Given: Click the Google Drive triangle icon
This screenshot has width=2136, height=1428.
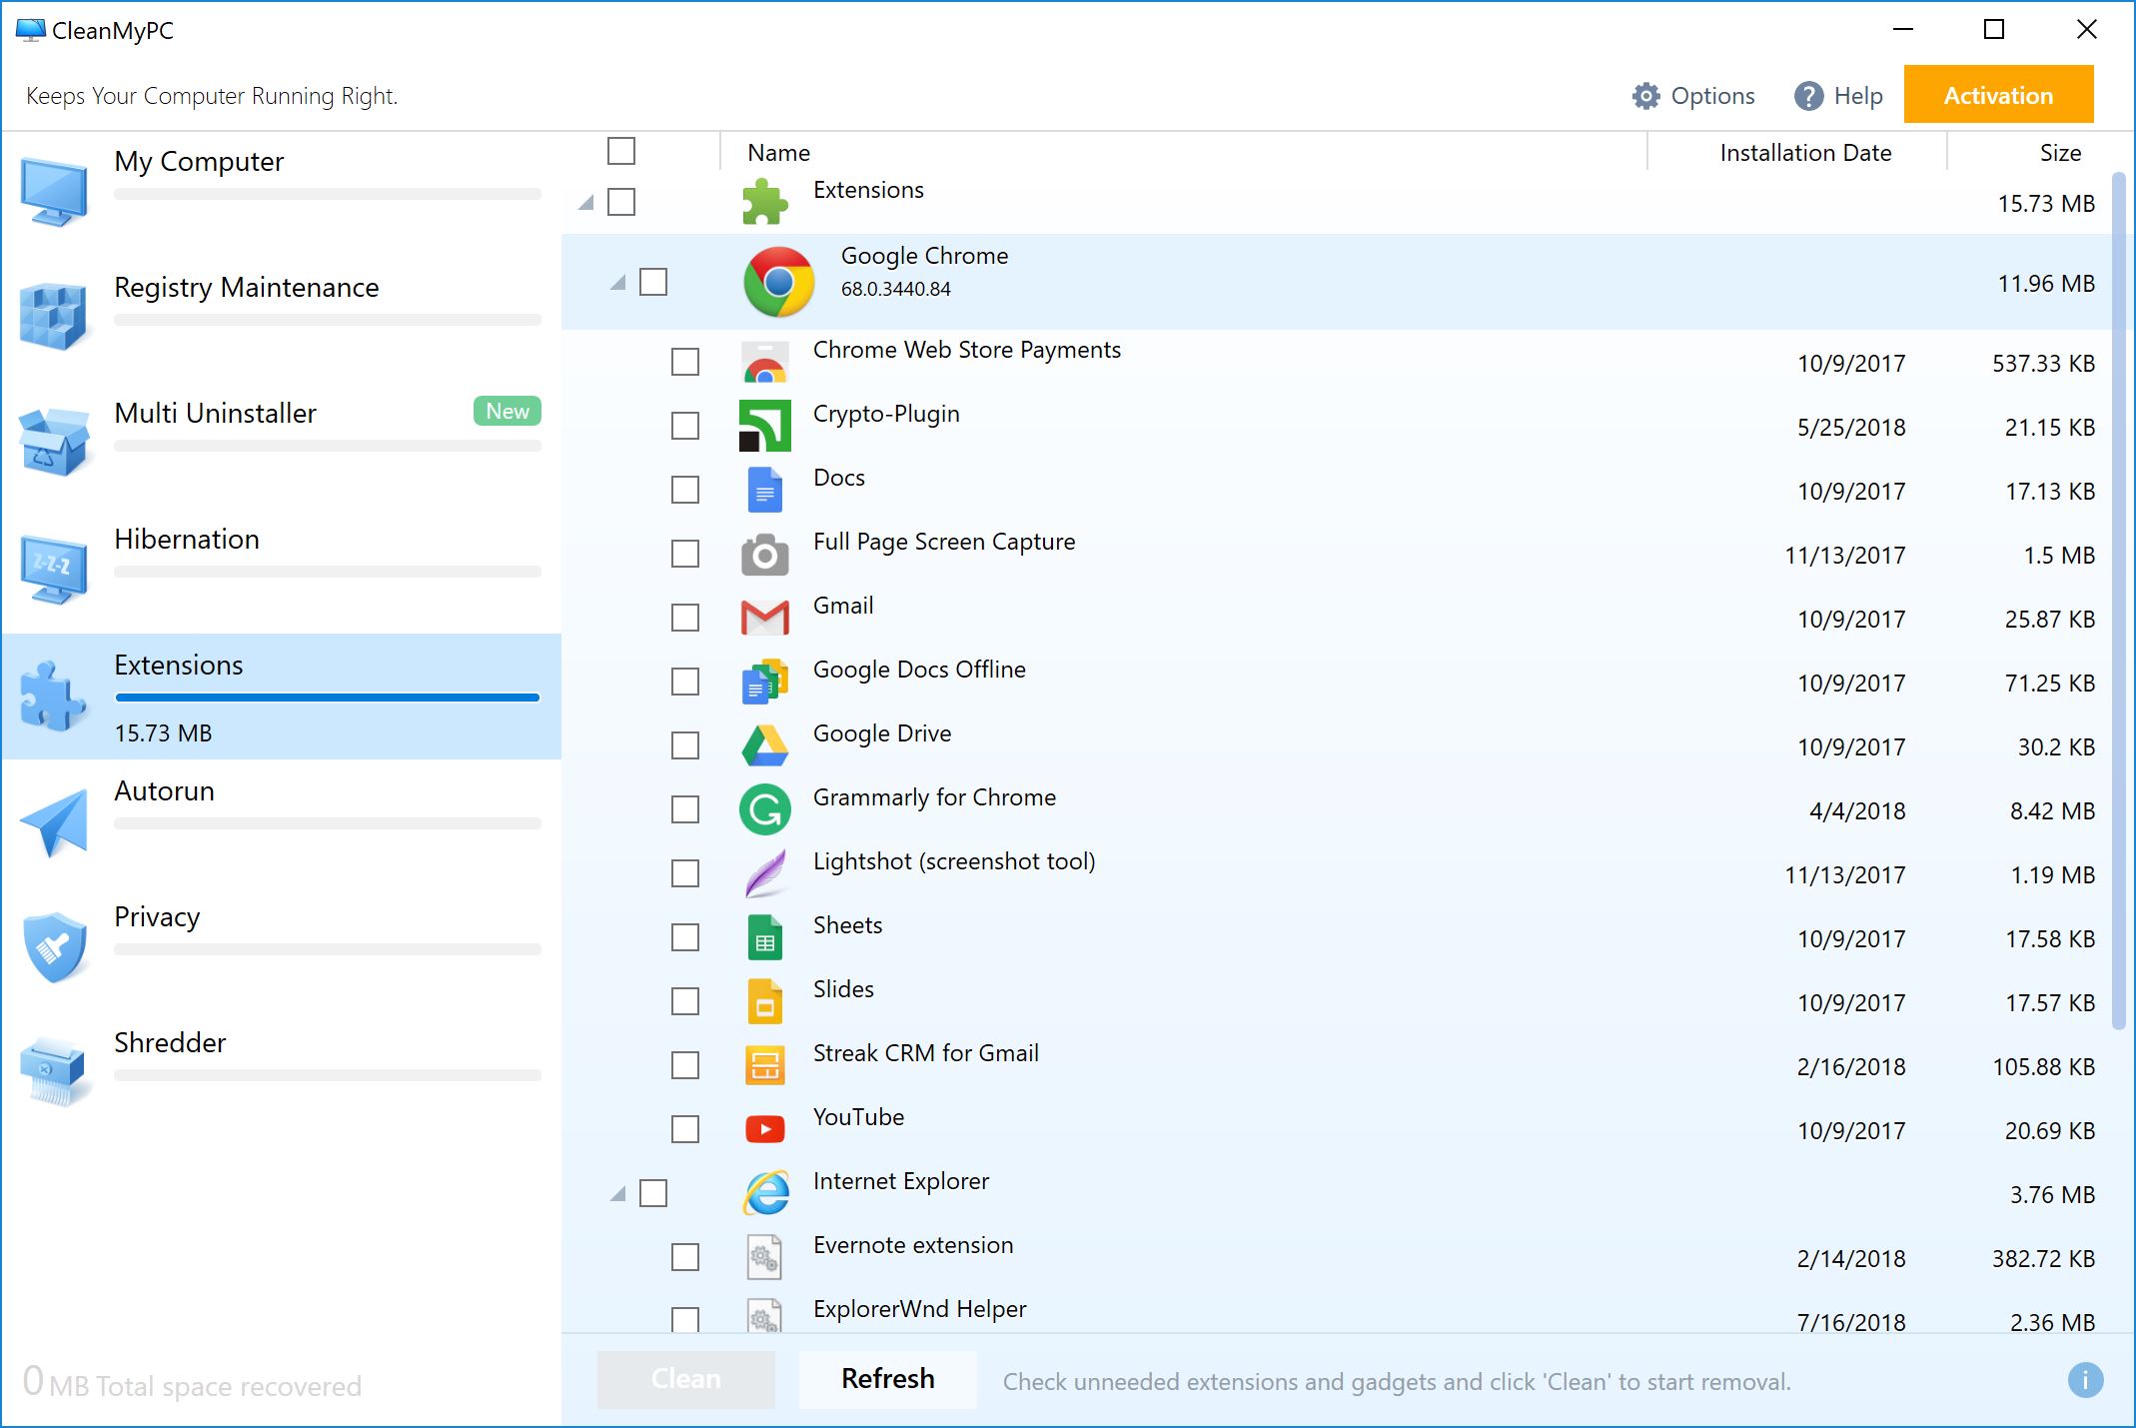Looking at the screenshot, I should 764,745.
